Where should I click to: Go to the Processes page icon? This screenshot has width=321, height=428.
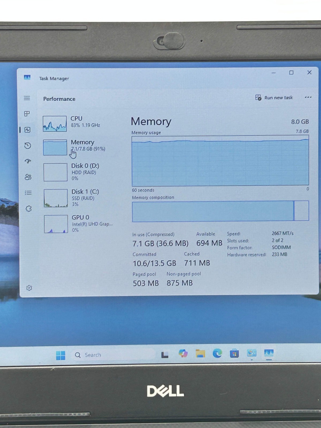pyautogui.click(x=27, y=114)
